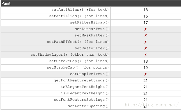
Task: Click the value 19 for setStrokeCap points
Action: click(x=146, y=68)
